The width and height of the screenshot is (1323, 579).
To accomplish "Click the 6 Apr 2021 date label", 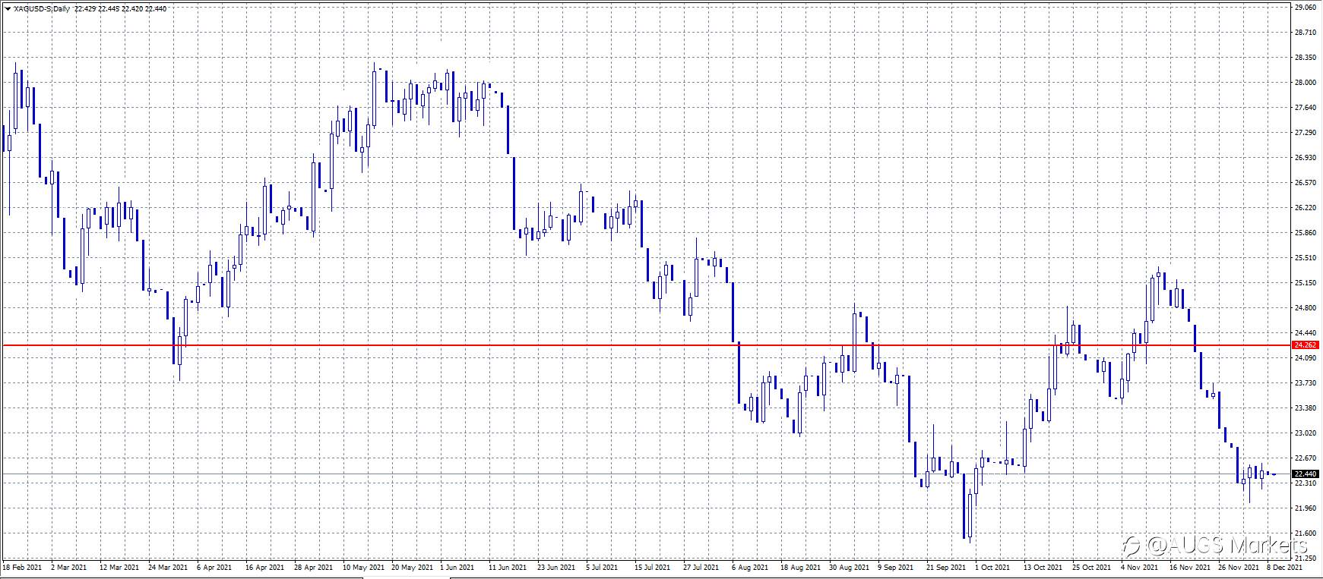I will [214, 567].
